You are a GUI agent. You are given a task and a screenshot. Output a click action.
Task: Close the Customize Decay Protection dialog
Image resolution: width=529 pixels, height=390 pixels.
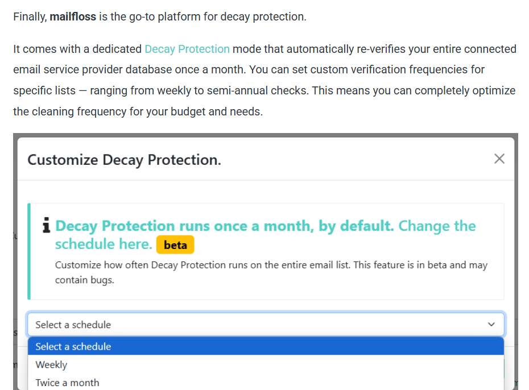[x=499, y=159]
